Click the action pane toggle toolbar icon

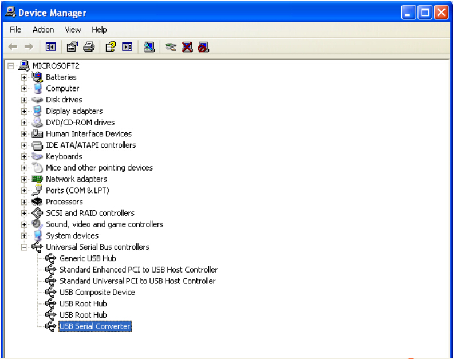pyautogui.click(x=127, y=46)
